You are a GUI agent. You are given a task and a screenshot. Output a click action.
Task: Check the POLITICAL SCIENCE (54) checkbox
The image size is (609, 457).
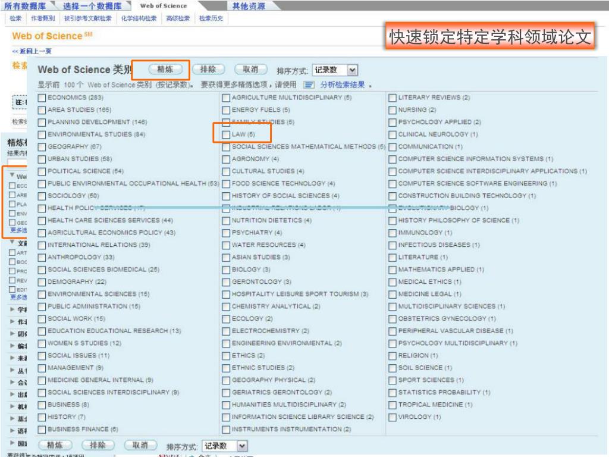(x=42, y=172)
